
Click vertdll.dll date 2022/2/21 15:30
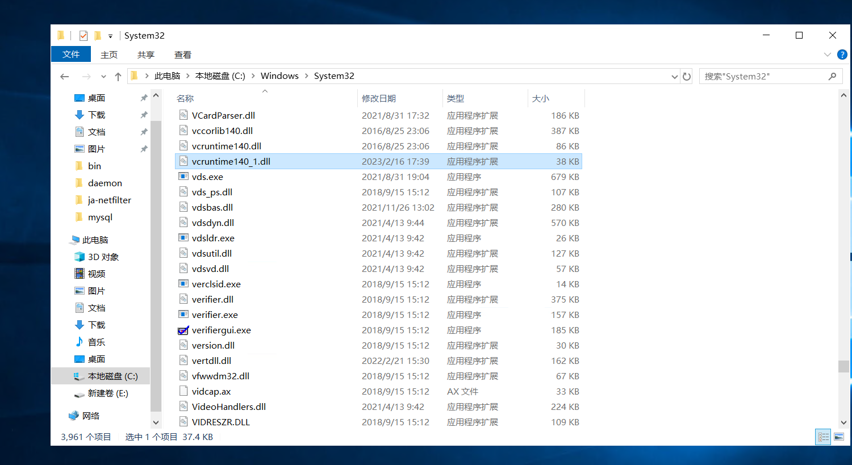(395, 361)
